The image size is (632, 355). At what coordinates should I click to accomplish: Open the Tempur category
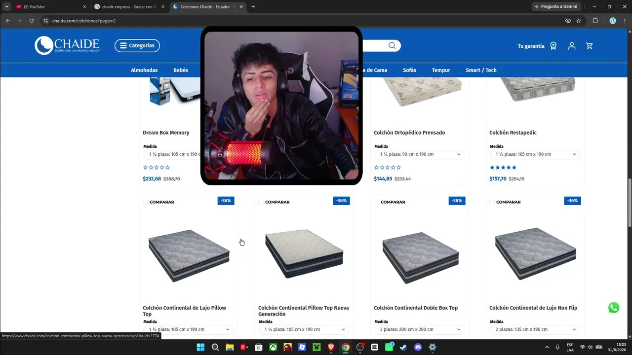(441, 70)
